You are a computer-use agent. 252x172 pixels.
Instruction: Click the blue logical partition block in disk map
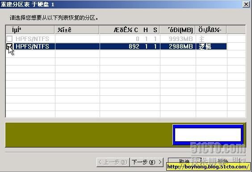pyautogui.click(x=208, y=135)
